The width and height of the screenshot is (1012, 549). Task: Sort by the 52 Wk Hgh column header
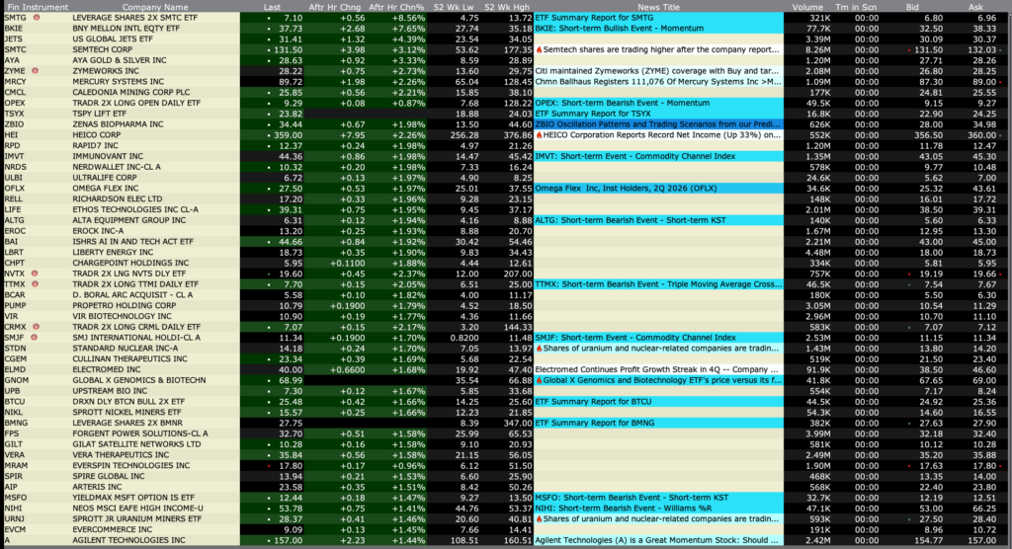[x=507, y=7]
